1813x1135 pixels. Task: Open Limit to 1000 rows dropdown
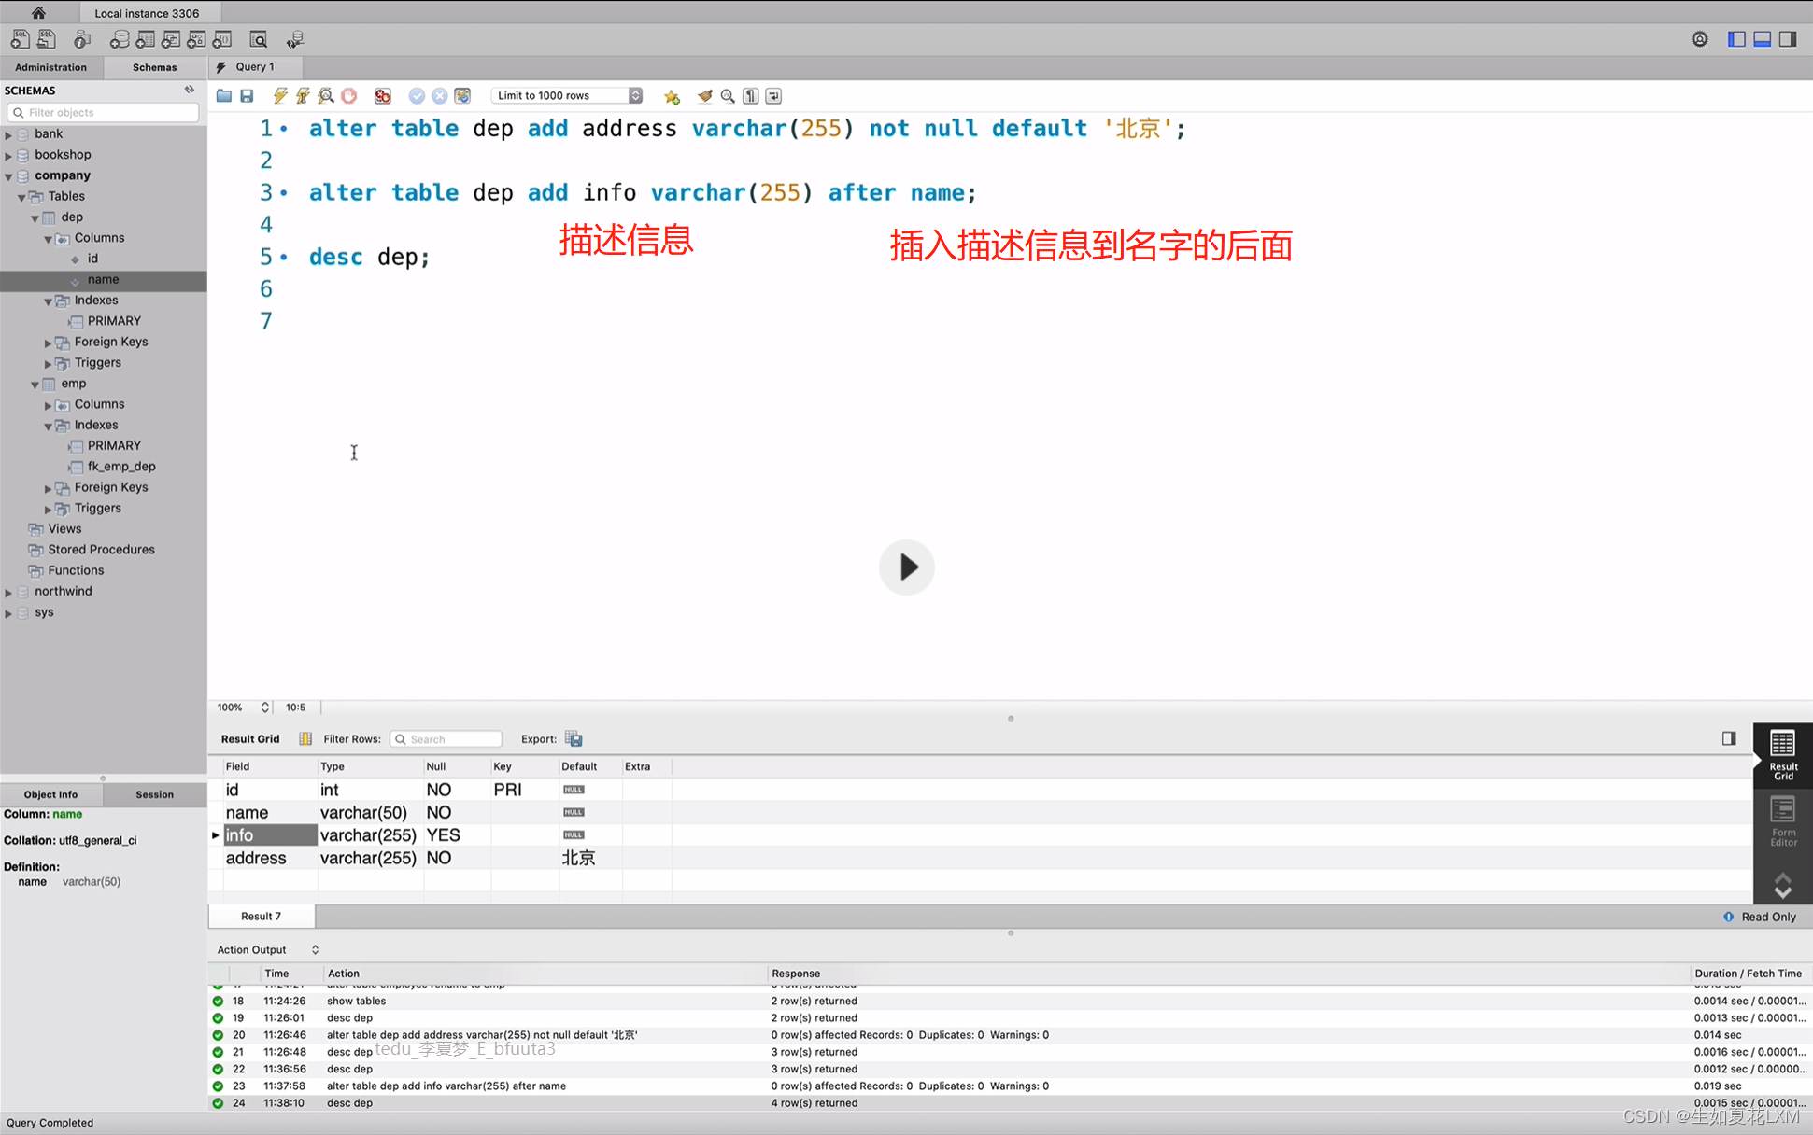pos(568,95)
